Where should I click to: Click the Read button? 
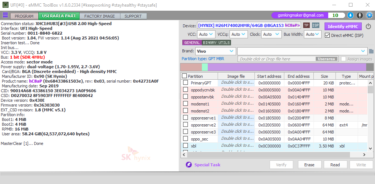coord(335,164)
